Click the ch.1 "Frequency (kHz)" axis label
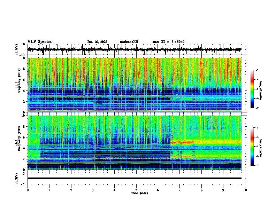 pos(19,81)
